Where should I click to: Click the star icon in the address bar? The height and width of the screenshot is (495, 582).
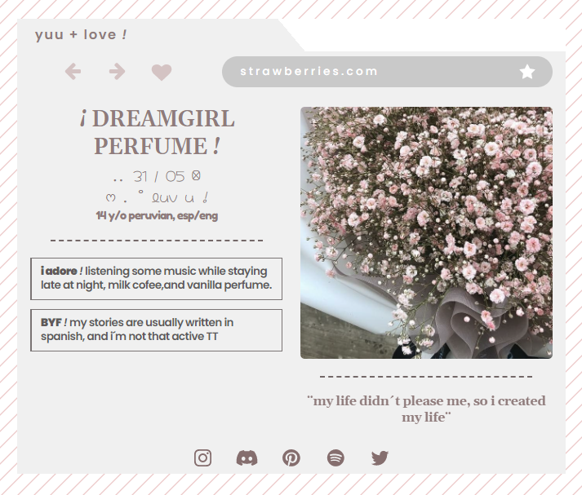tap(527, 72)
